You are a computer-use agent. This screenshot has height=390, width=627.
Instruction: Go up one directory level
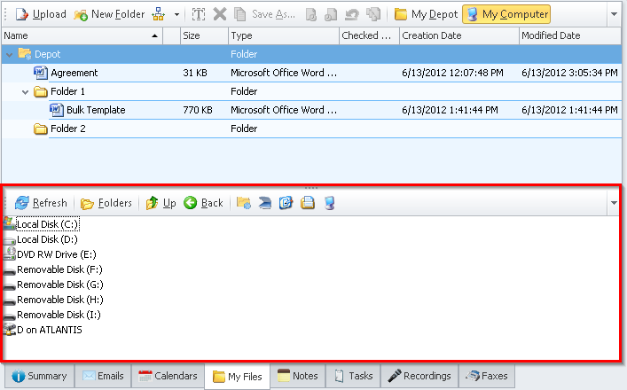161,203
